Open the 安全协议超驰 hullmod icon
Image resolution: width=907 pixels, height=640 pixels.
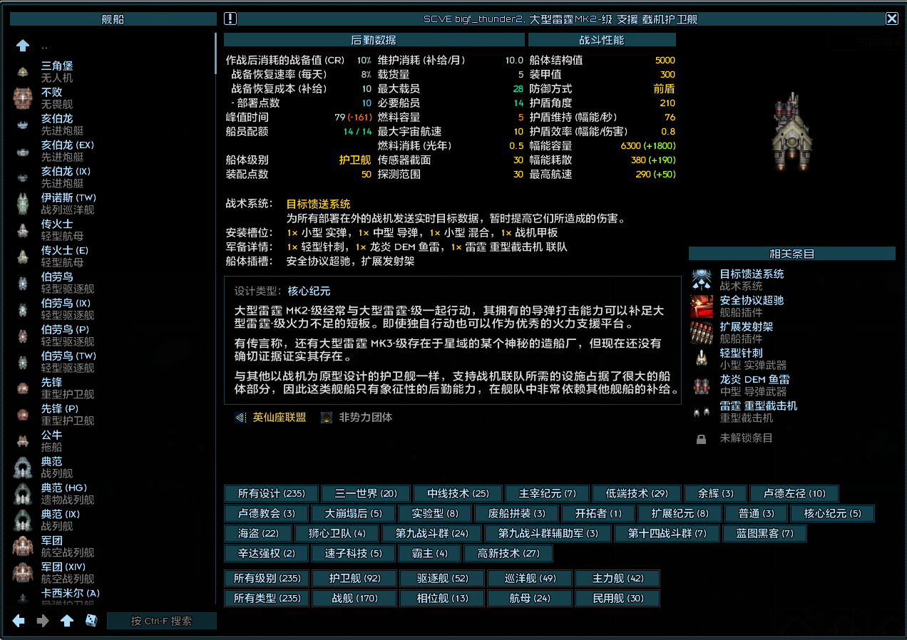(702, 306)
